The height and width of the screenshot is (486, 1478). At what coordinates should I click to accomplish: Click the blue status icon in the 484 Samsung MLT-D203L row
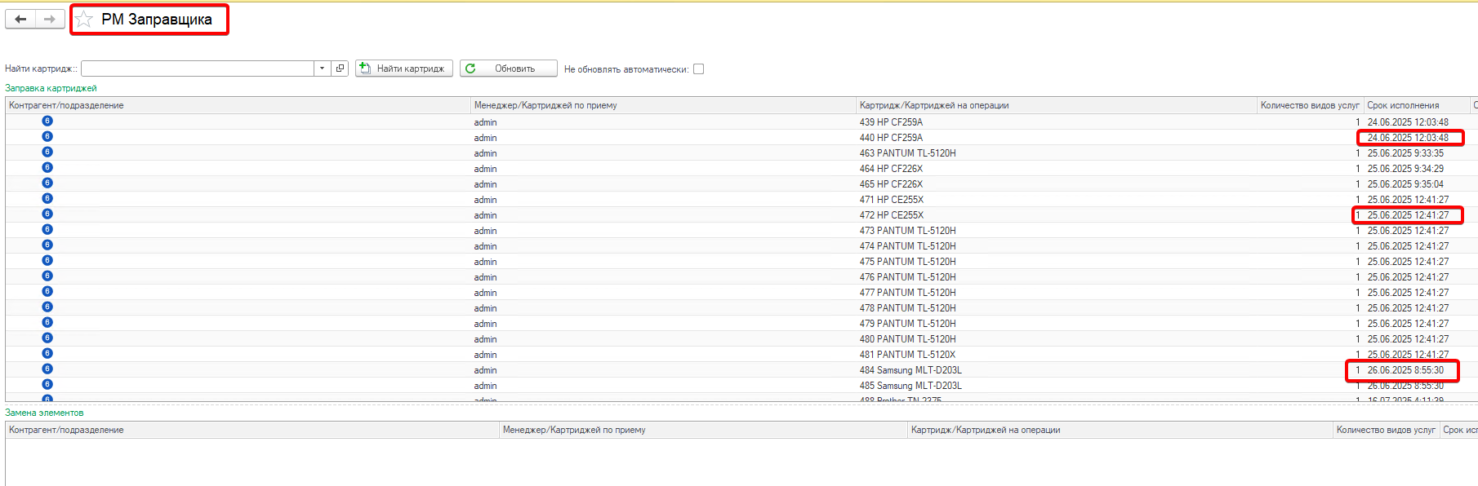click(x=47, y=369)
